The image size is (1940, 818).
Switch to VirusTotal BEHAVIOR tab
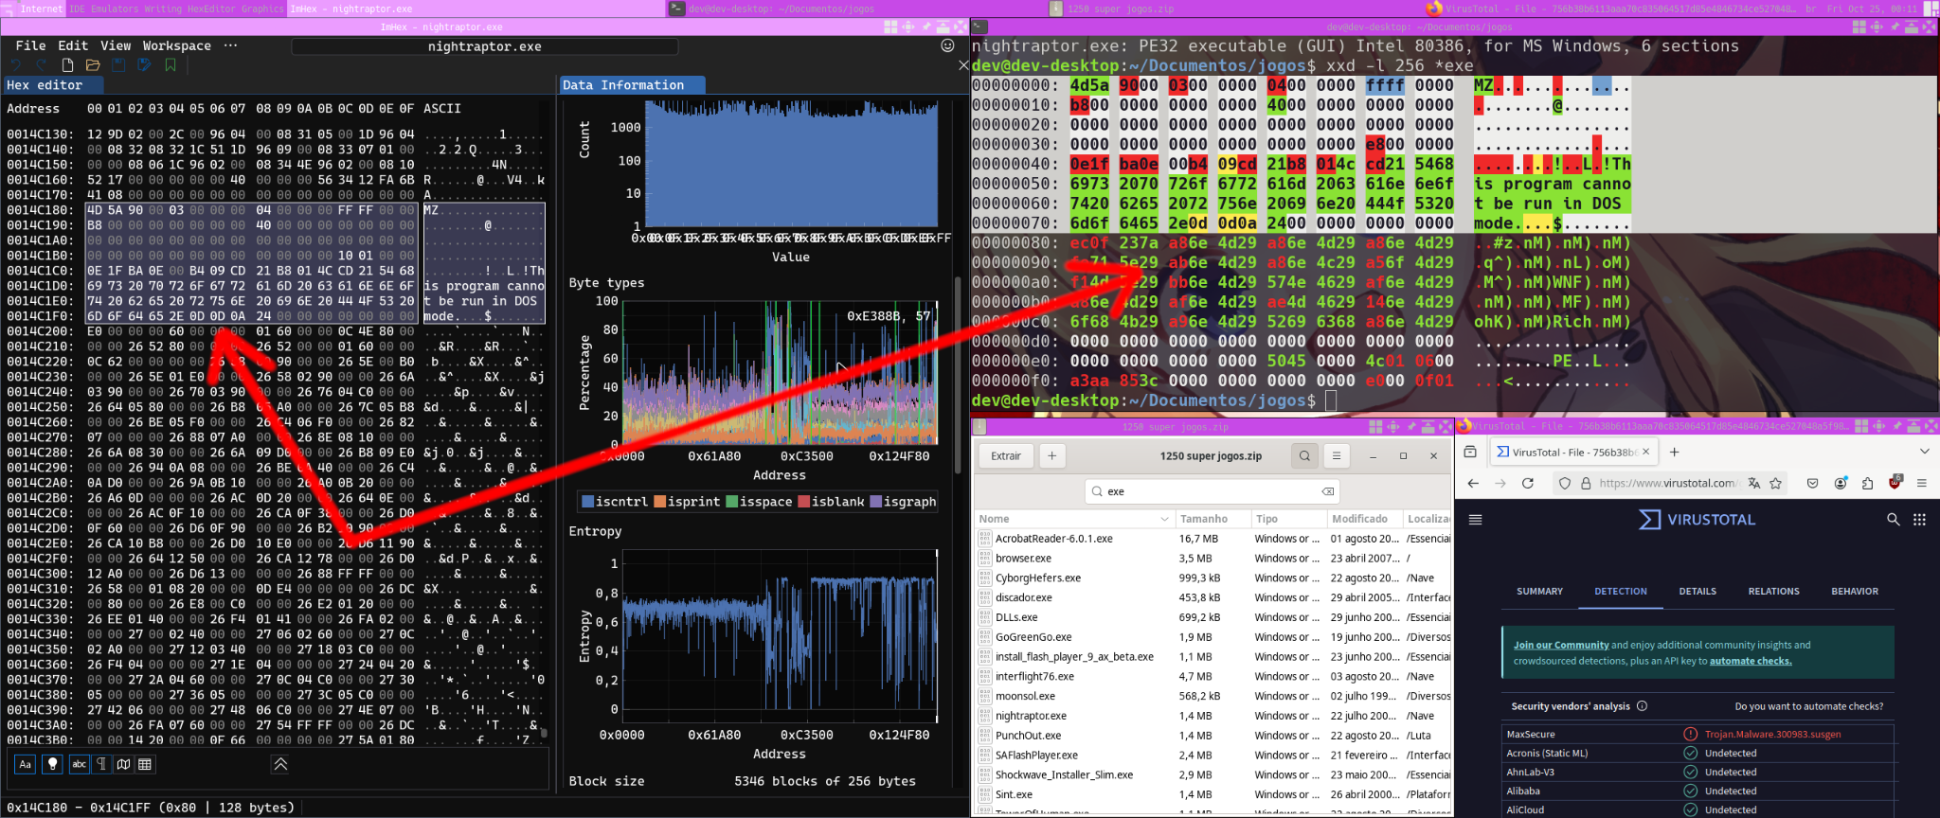(x=1854, y=591)
